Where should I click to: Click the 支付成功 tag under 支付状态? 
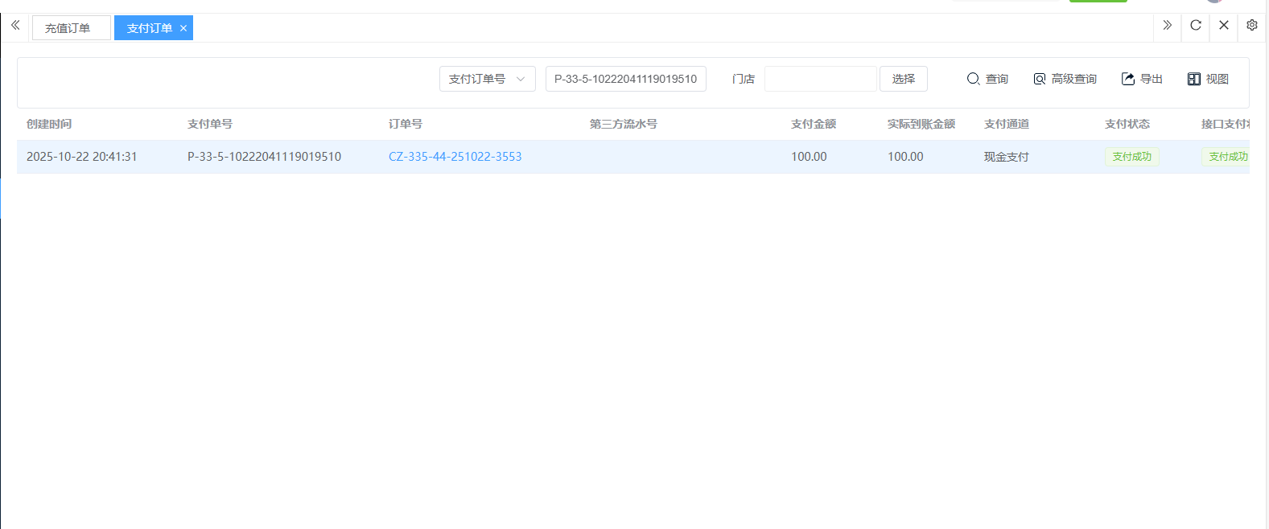(1131, 157)
